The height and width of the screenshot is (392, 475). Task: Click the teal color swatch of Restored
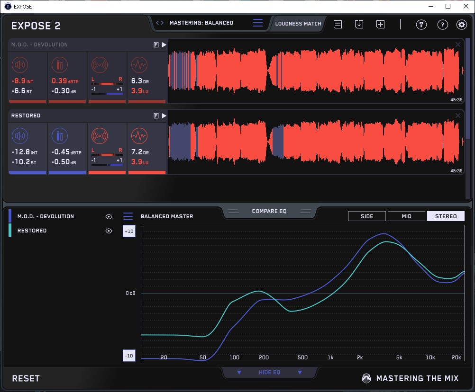point(10,230)
